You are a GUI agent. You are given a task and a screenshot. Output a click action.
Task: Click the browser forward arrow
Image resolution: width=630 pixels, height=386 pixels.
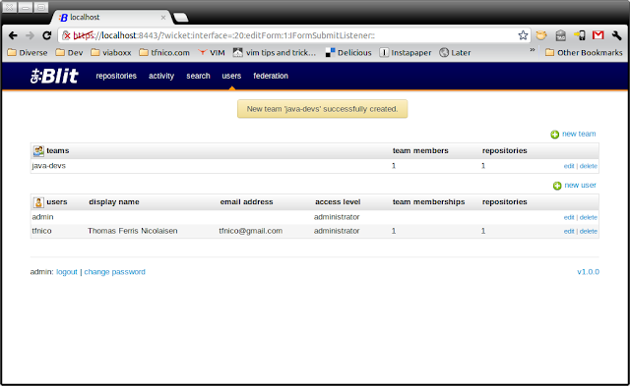pos(30,35)
